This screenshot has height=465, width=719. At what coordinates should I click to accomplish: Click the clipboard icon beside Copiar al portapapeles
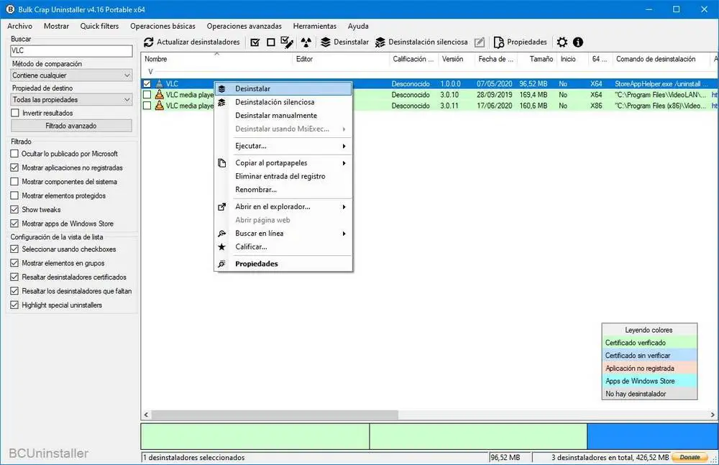pyautogui.click(x=222, y=163)
